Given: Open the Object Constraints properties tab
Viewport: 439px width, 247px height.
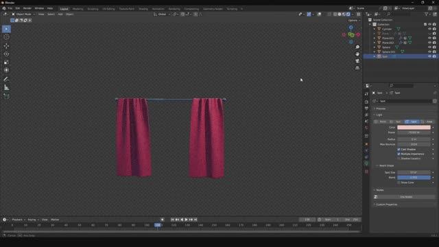Looking at the screenshot, I should 366,157.
